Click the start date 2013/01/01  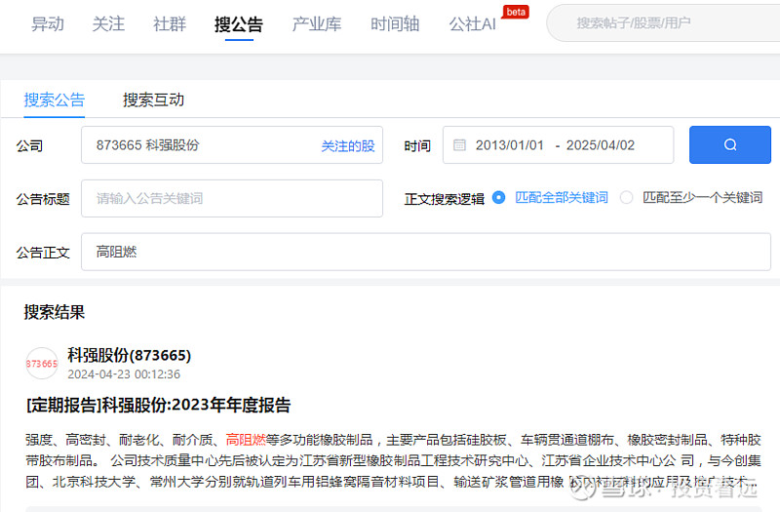tap(509, 145)
